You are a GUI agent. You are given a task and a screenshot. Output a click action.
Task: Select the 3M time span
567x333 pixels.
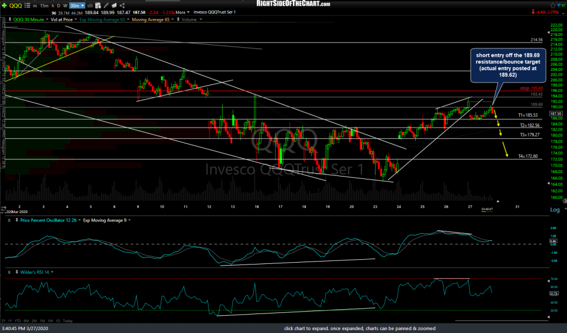pyautogui.click(x=34, y=321)
